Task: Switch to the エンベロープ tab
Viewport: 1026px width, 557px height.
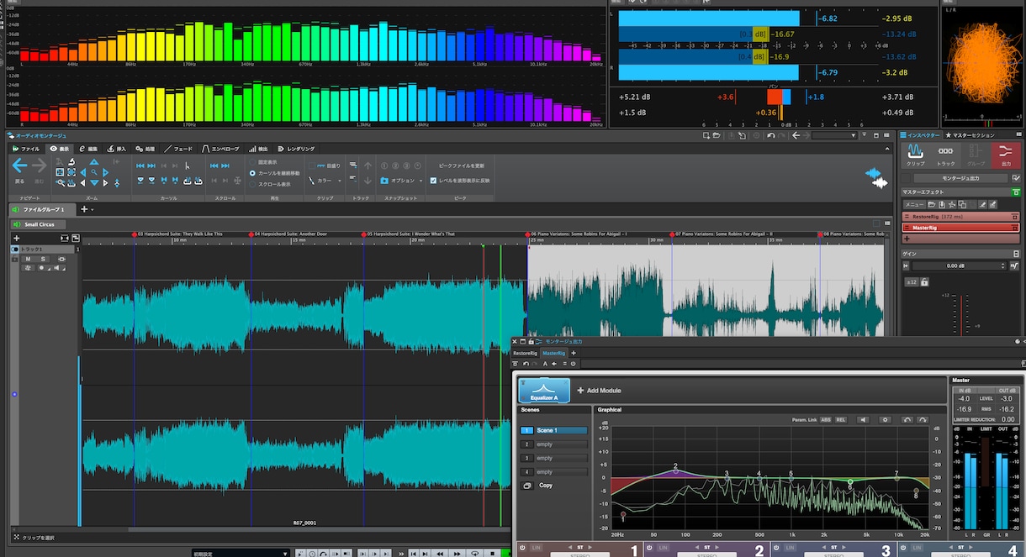Action: 220,149
